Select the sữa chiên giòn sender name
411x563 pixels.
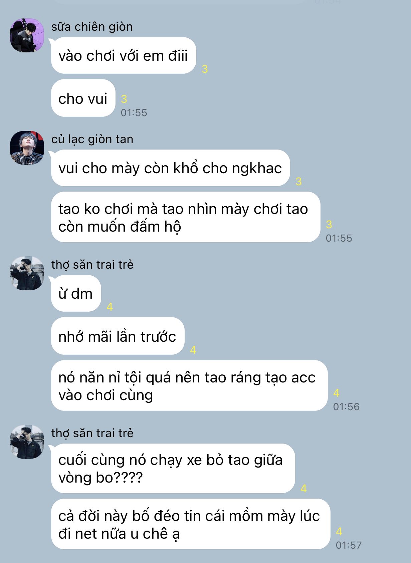pos(92,27)
